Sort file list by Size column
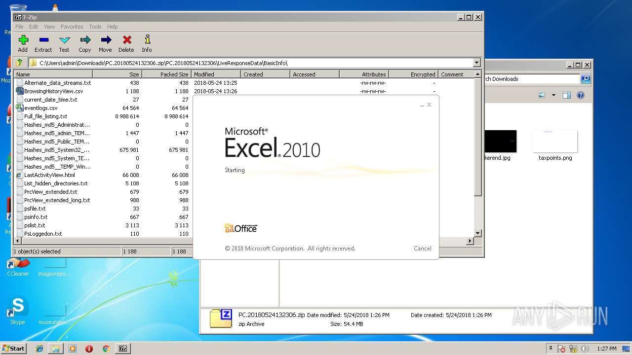The image size is (632, 355). (x=117, y=74)
